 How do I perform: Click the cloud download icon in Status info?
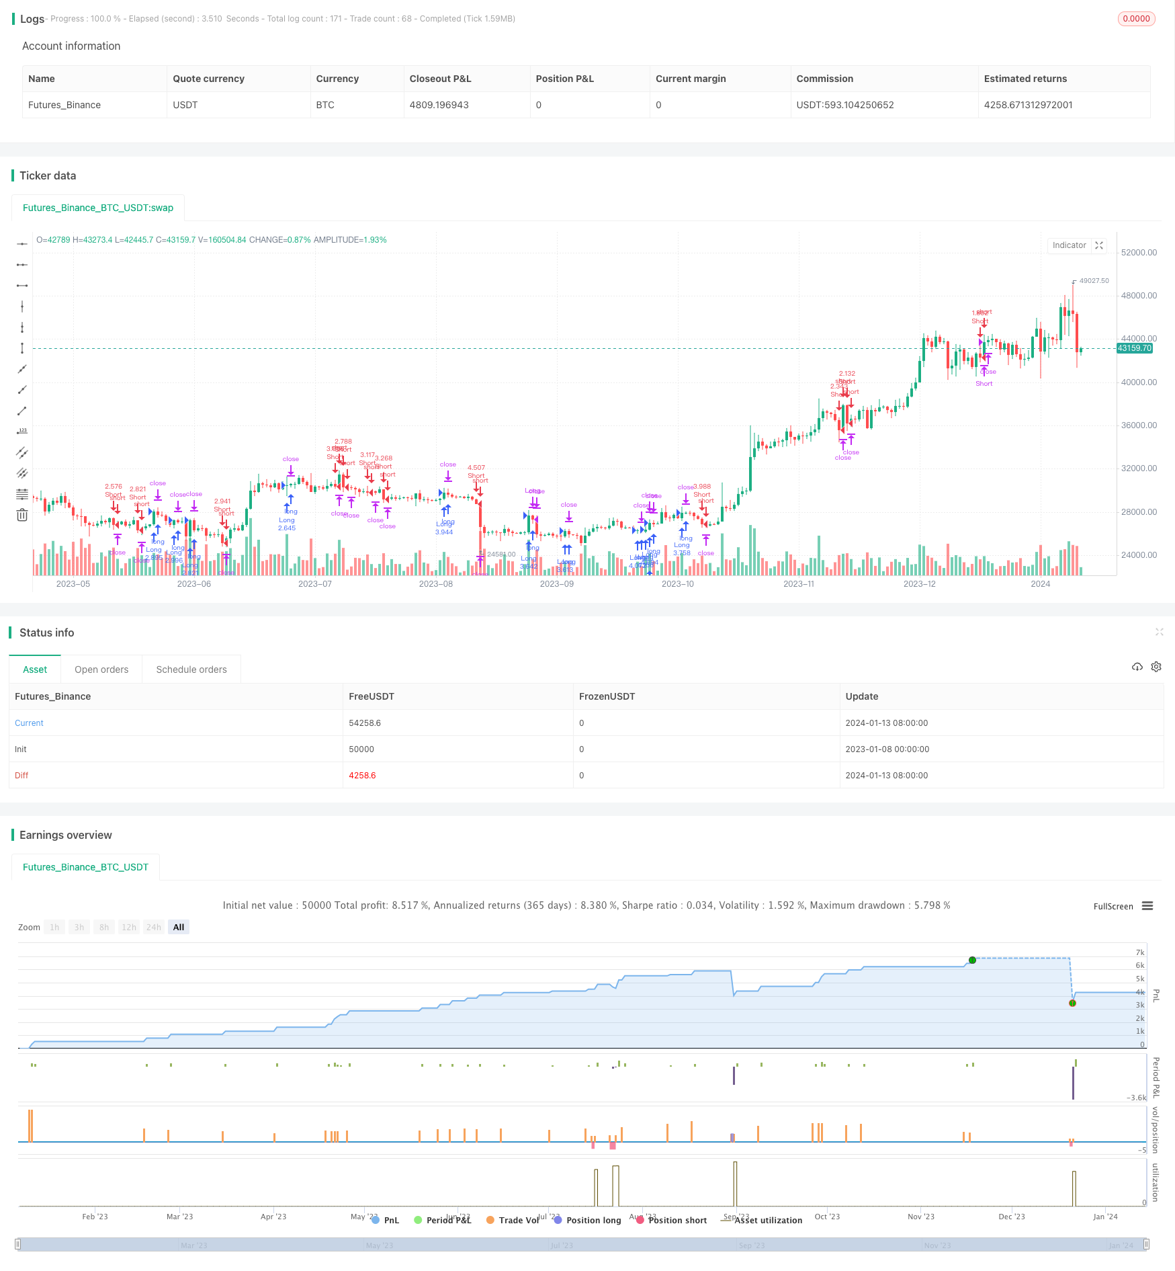coord(1137,666)
